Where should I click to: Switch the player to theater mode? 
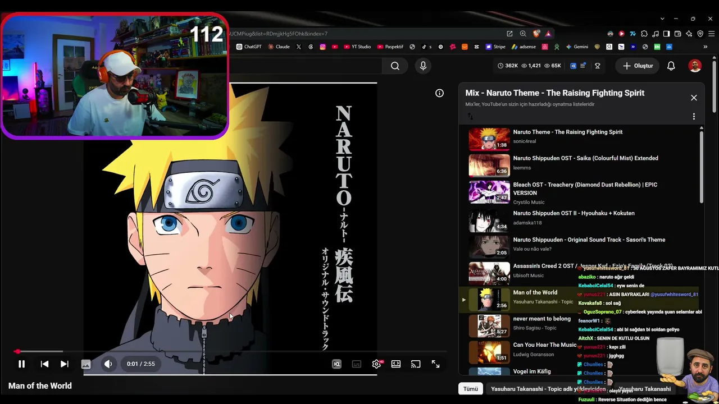(x=396, y=364)
